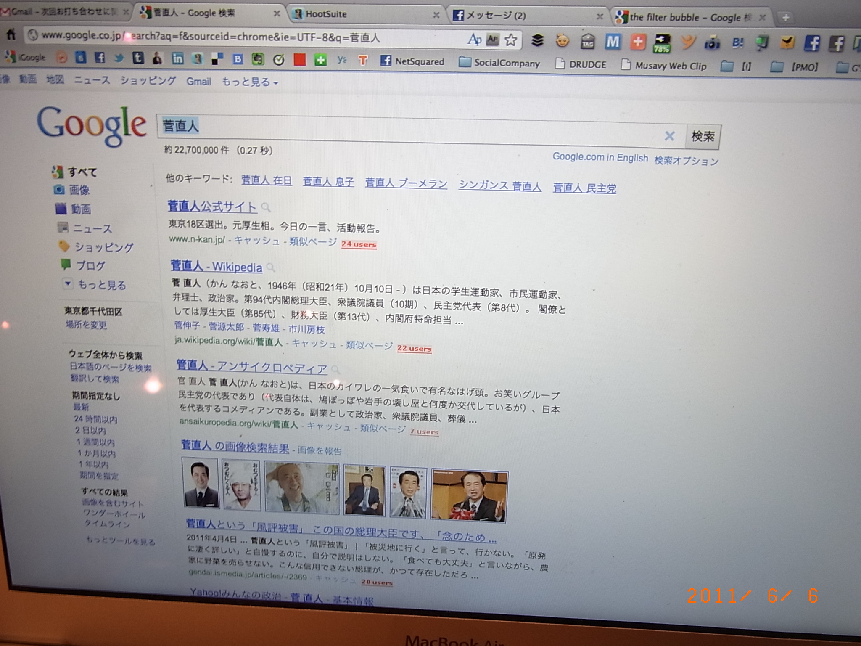Screen dimensions: 861x646
Task: Click the home icon in browser toolbar
Action: pos(11,34)
